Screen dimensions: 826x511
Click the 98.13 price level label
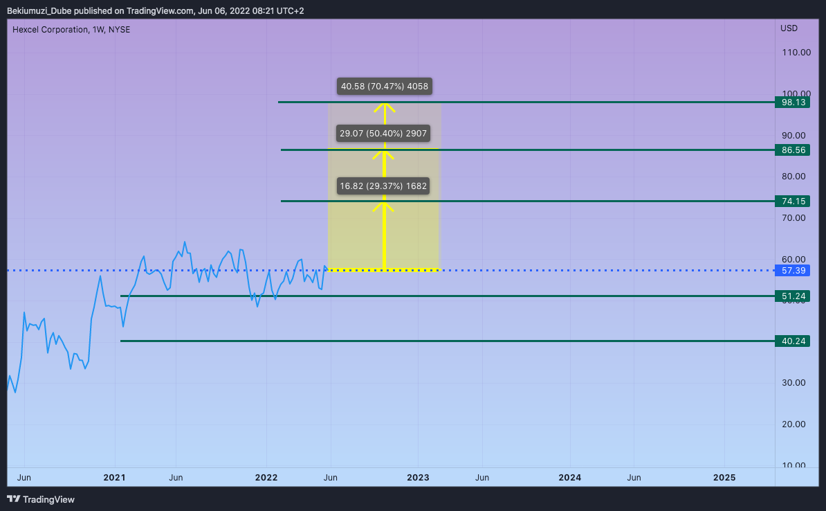pyautogui.click(x=792, y=102)
